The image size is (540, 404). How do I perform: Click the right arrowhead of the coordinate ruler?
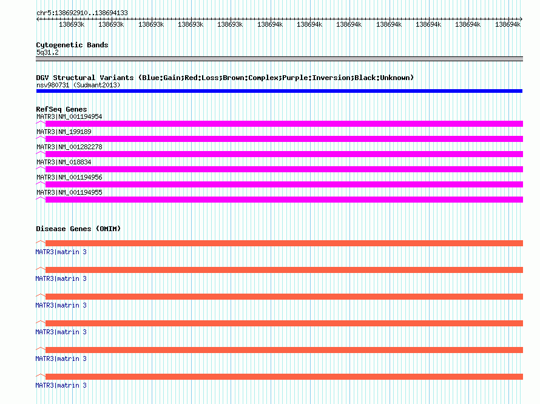coord(521,19)
